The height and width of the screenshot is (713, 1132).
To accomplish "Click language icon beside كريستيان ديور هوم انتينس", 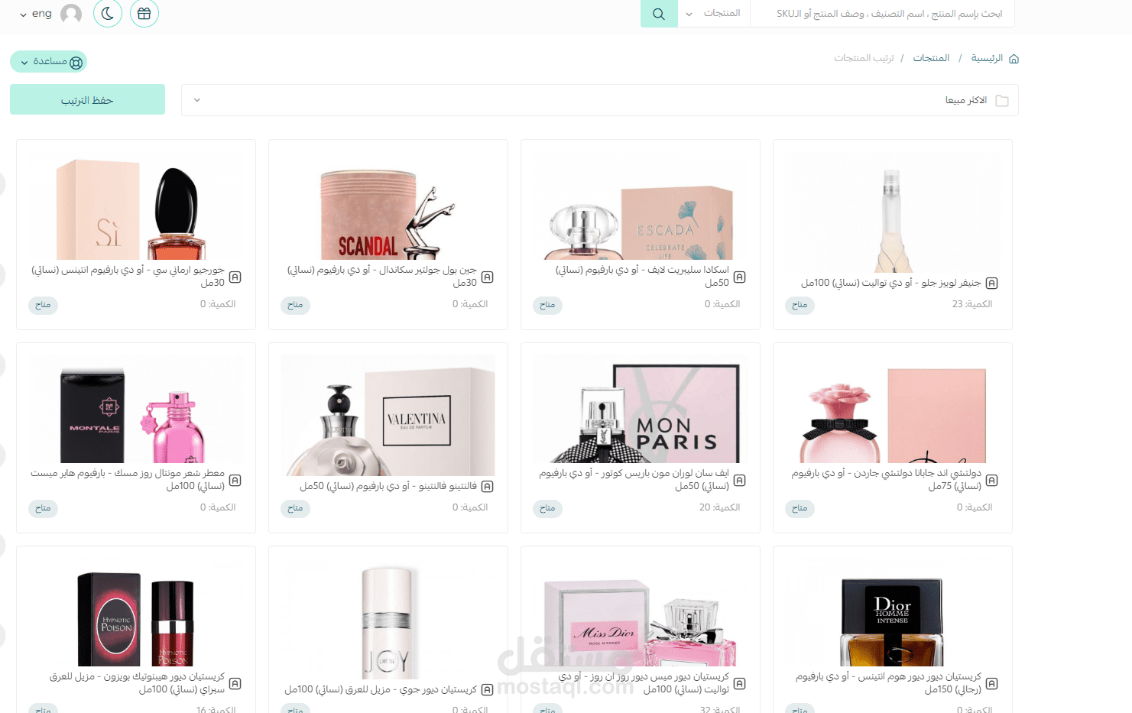I will pos(992,683).
